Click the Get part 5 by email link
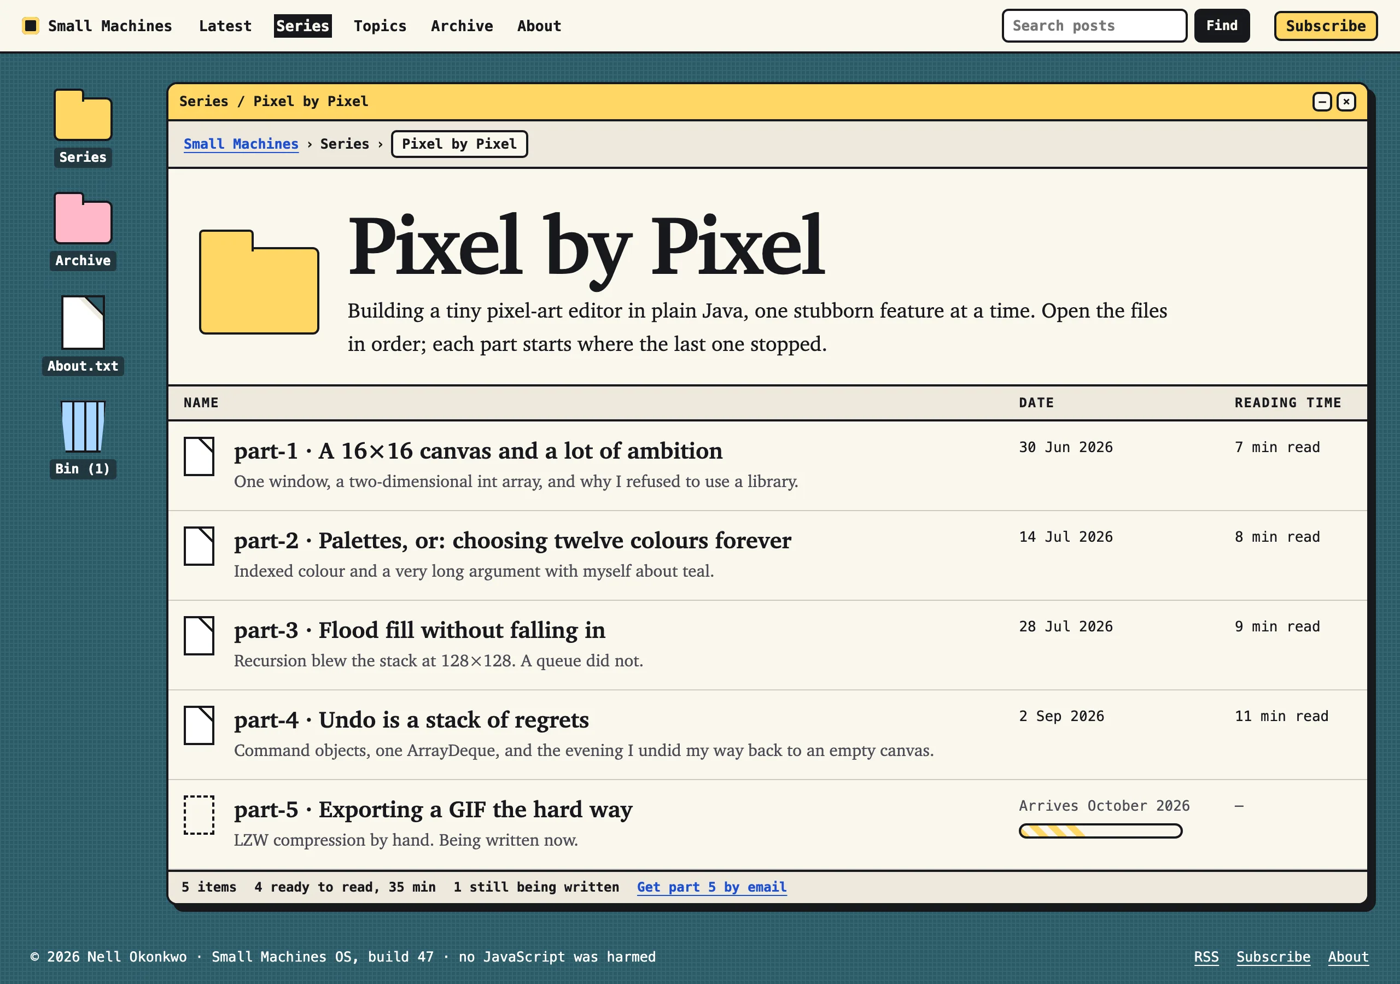1400x984 pixels. click(x=711, y=887)
